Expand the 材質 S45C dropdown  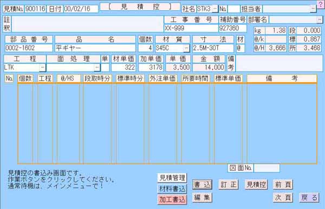click(186, 48)
